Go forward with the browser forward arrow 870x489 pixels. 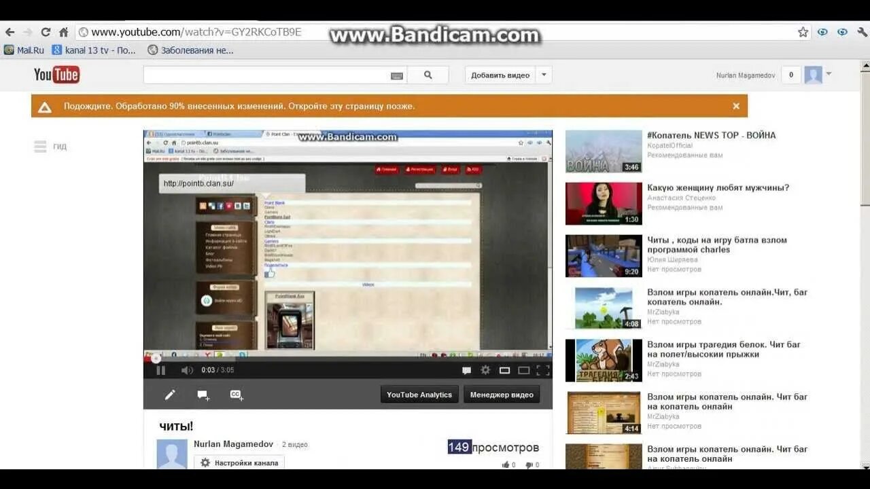pos(27,32)
